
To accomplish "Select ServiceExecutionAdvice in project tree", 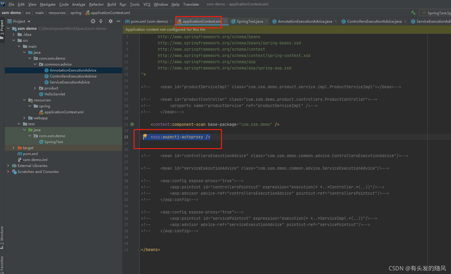I will coord(69,82).
